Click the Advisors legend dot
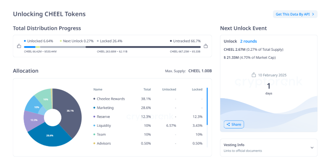Screen dimensions: 328x162 pyautogui.click(x=94, y=144)
